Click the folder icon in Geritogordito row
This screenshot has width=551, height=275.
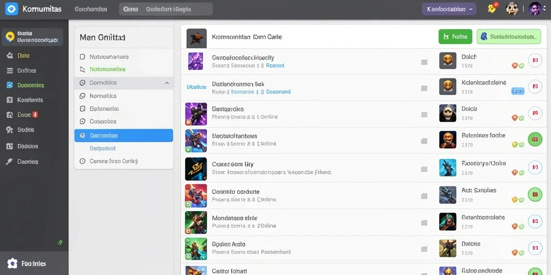coord(424,114)
